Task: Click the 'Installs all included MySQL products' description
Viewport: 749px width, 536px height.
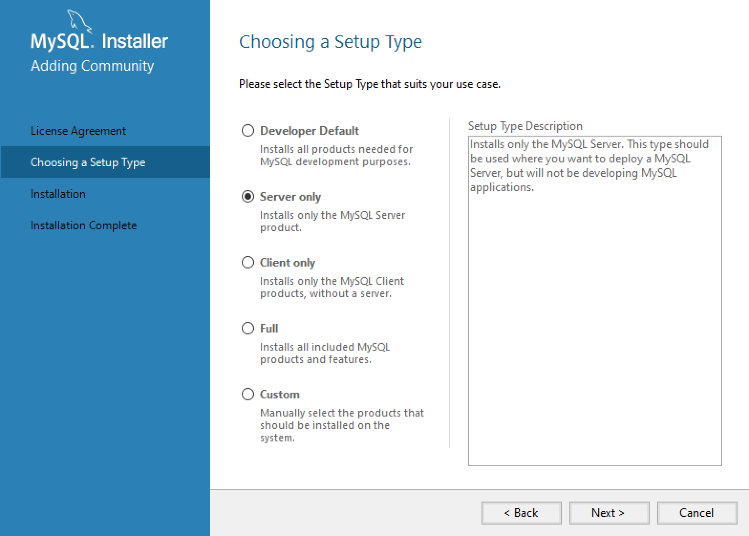Action: point(325,353)
